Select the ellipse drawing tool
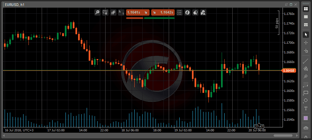Viewport: 312px width, 140px height. coord(306,101)
